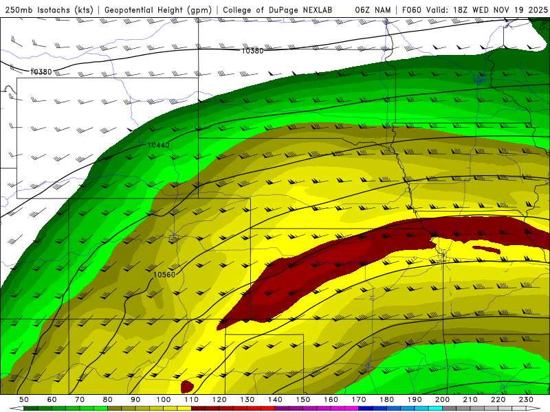Click the 'College of DuPage NEXLAB' label

click(278, 10)
